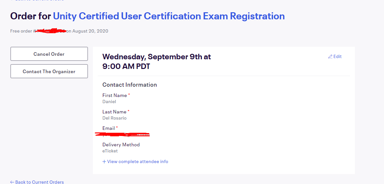Click the Delivery Method label

point(121,145)
